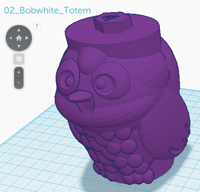Orbit view left with left arrow
200x192 pixels.
10,38
